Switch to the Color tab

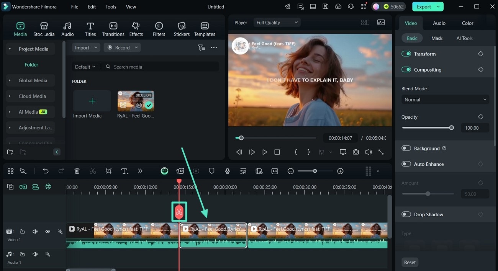(467, 23)
